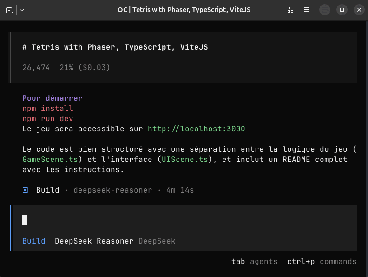
Task: Click the UIScene.ts file reference
Action: pyautogui.click(x=185, y=159)
